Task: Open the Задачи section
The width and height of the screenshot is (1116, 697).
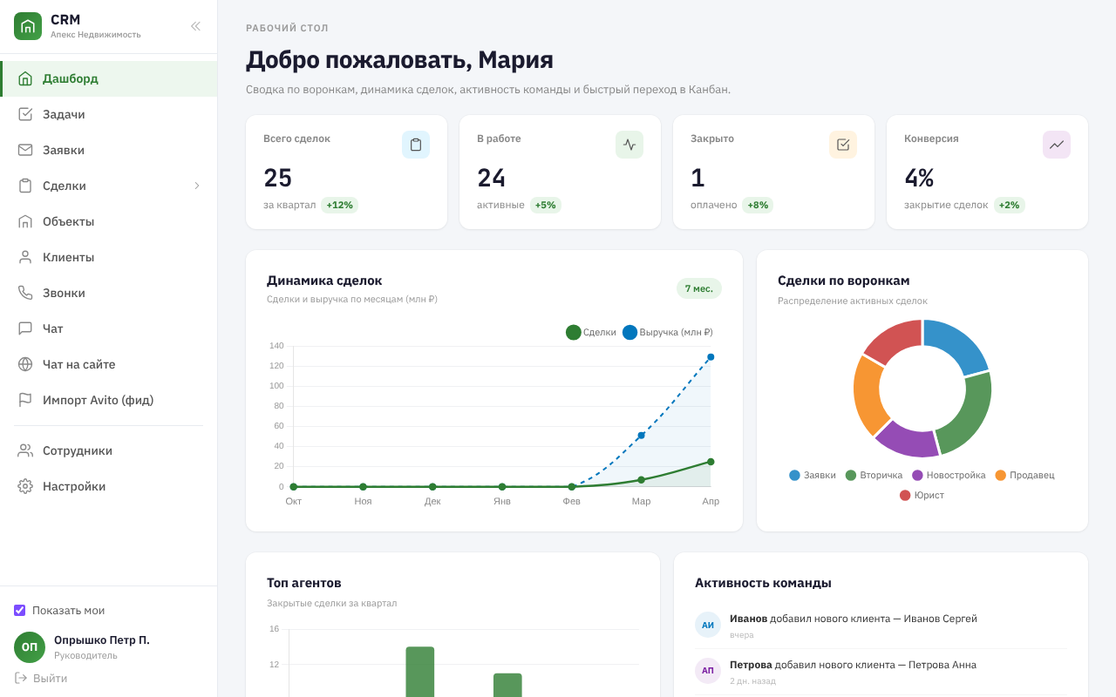Action: tap(63, 114)
